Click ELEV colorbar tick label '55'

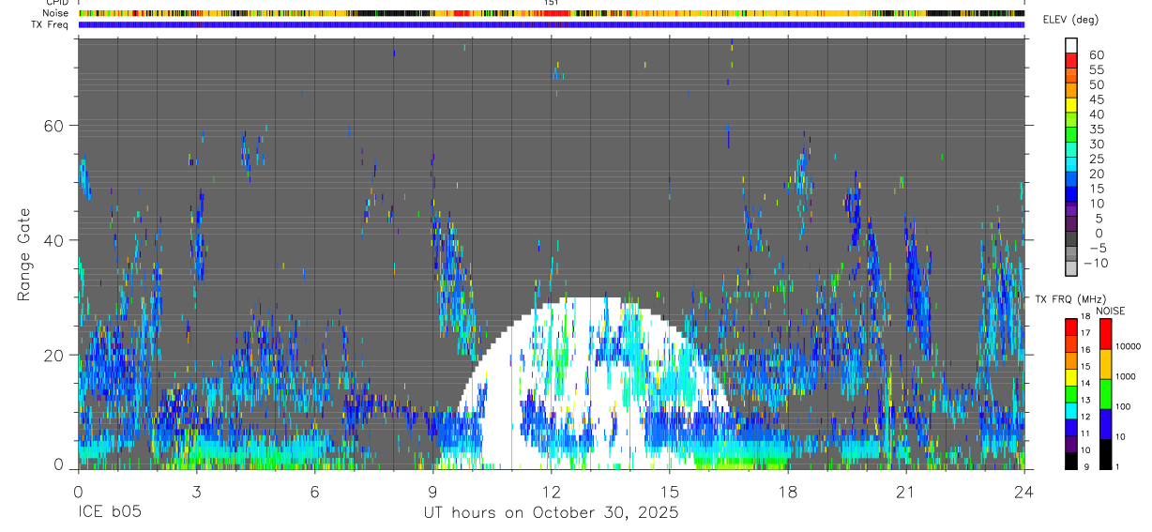coord(1097,69)
